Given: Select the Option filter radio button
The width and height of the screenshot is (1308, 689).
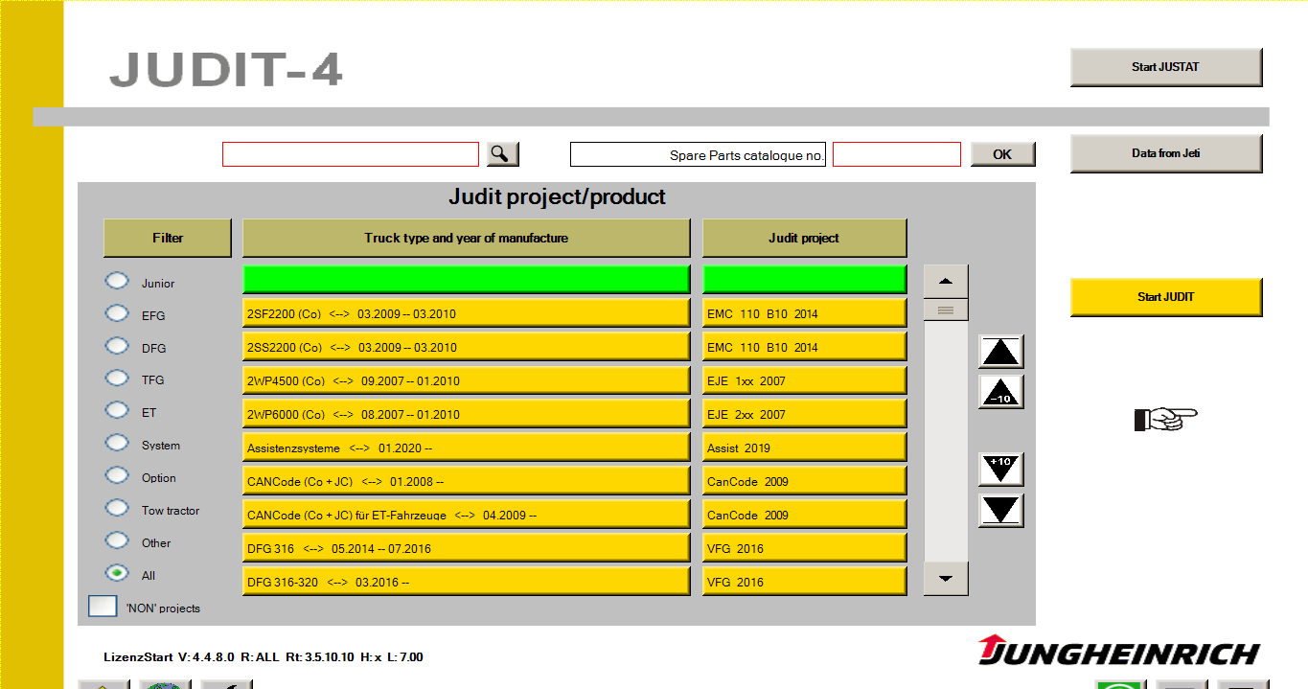Looking at the screenshot, I should (x=117, y=475).
